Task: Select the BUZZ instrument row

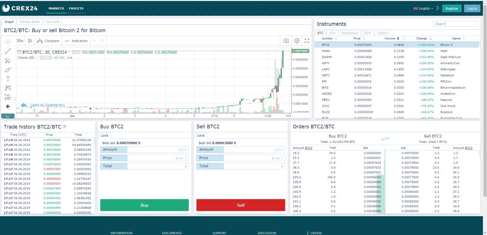Action: 397,112
